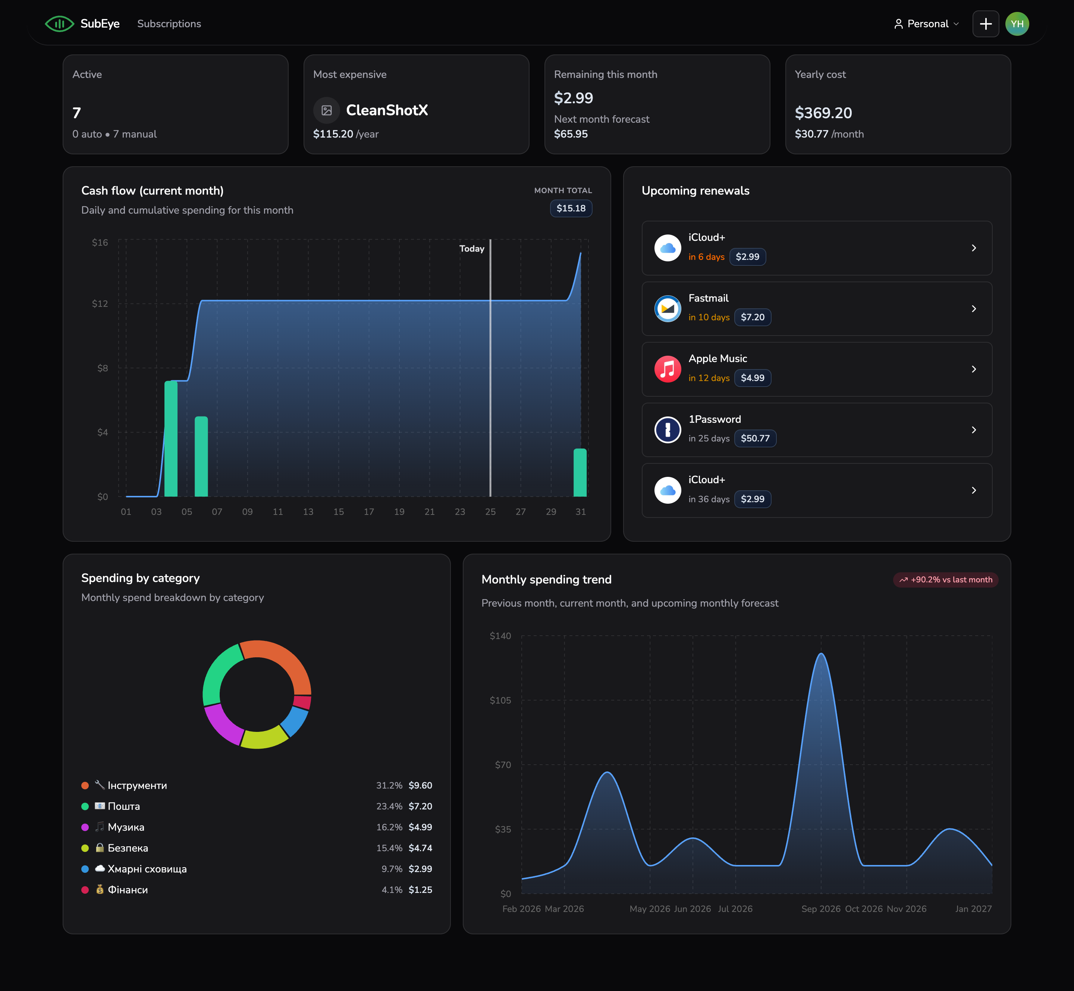Image resolution: width=1074 pixels, height=991 pixels.
Task: Click the iCloud+ icon renewing in 36 days
Action: (x=668, y=490)
